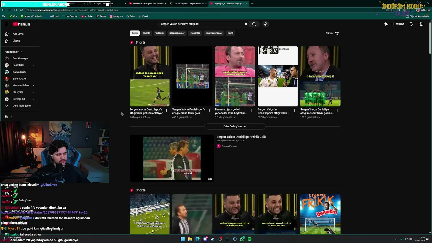Viewport: 432px width, 243px height.
Task: Open the Windows Start menu
Action: click(183, 239)
